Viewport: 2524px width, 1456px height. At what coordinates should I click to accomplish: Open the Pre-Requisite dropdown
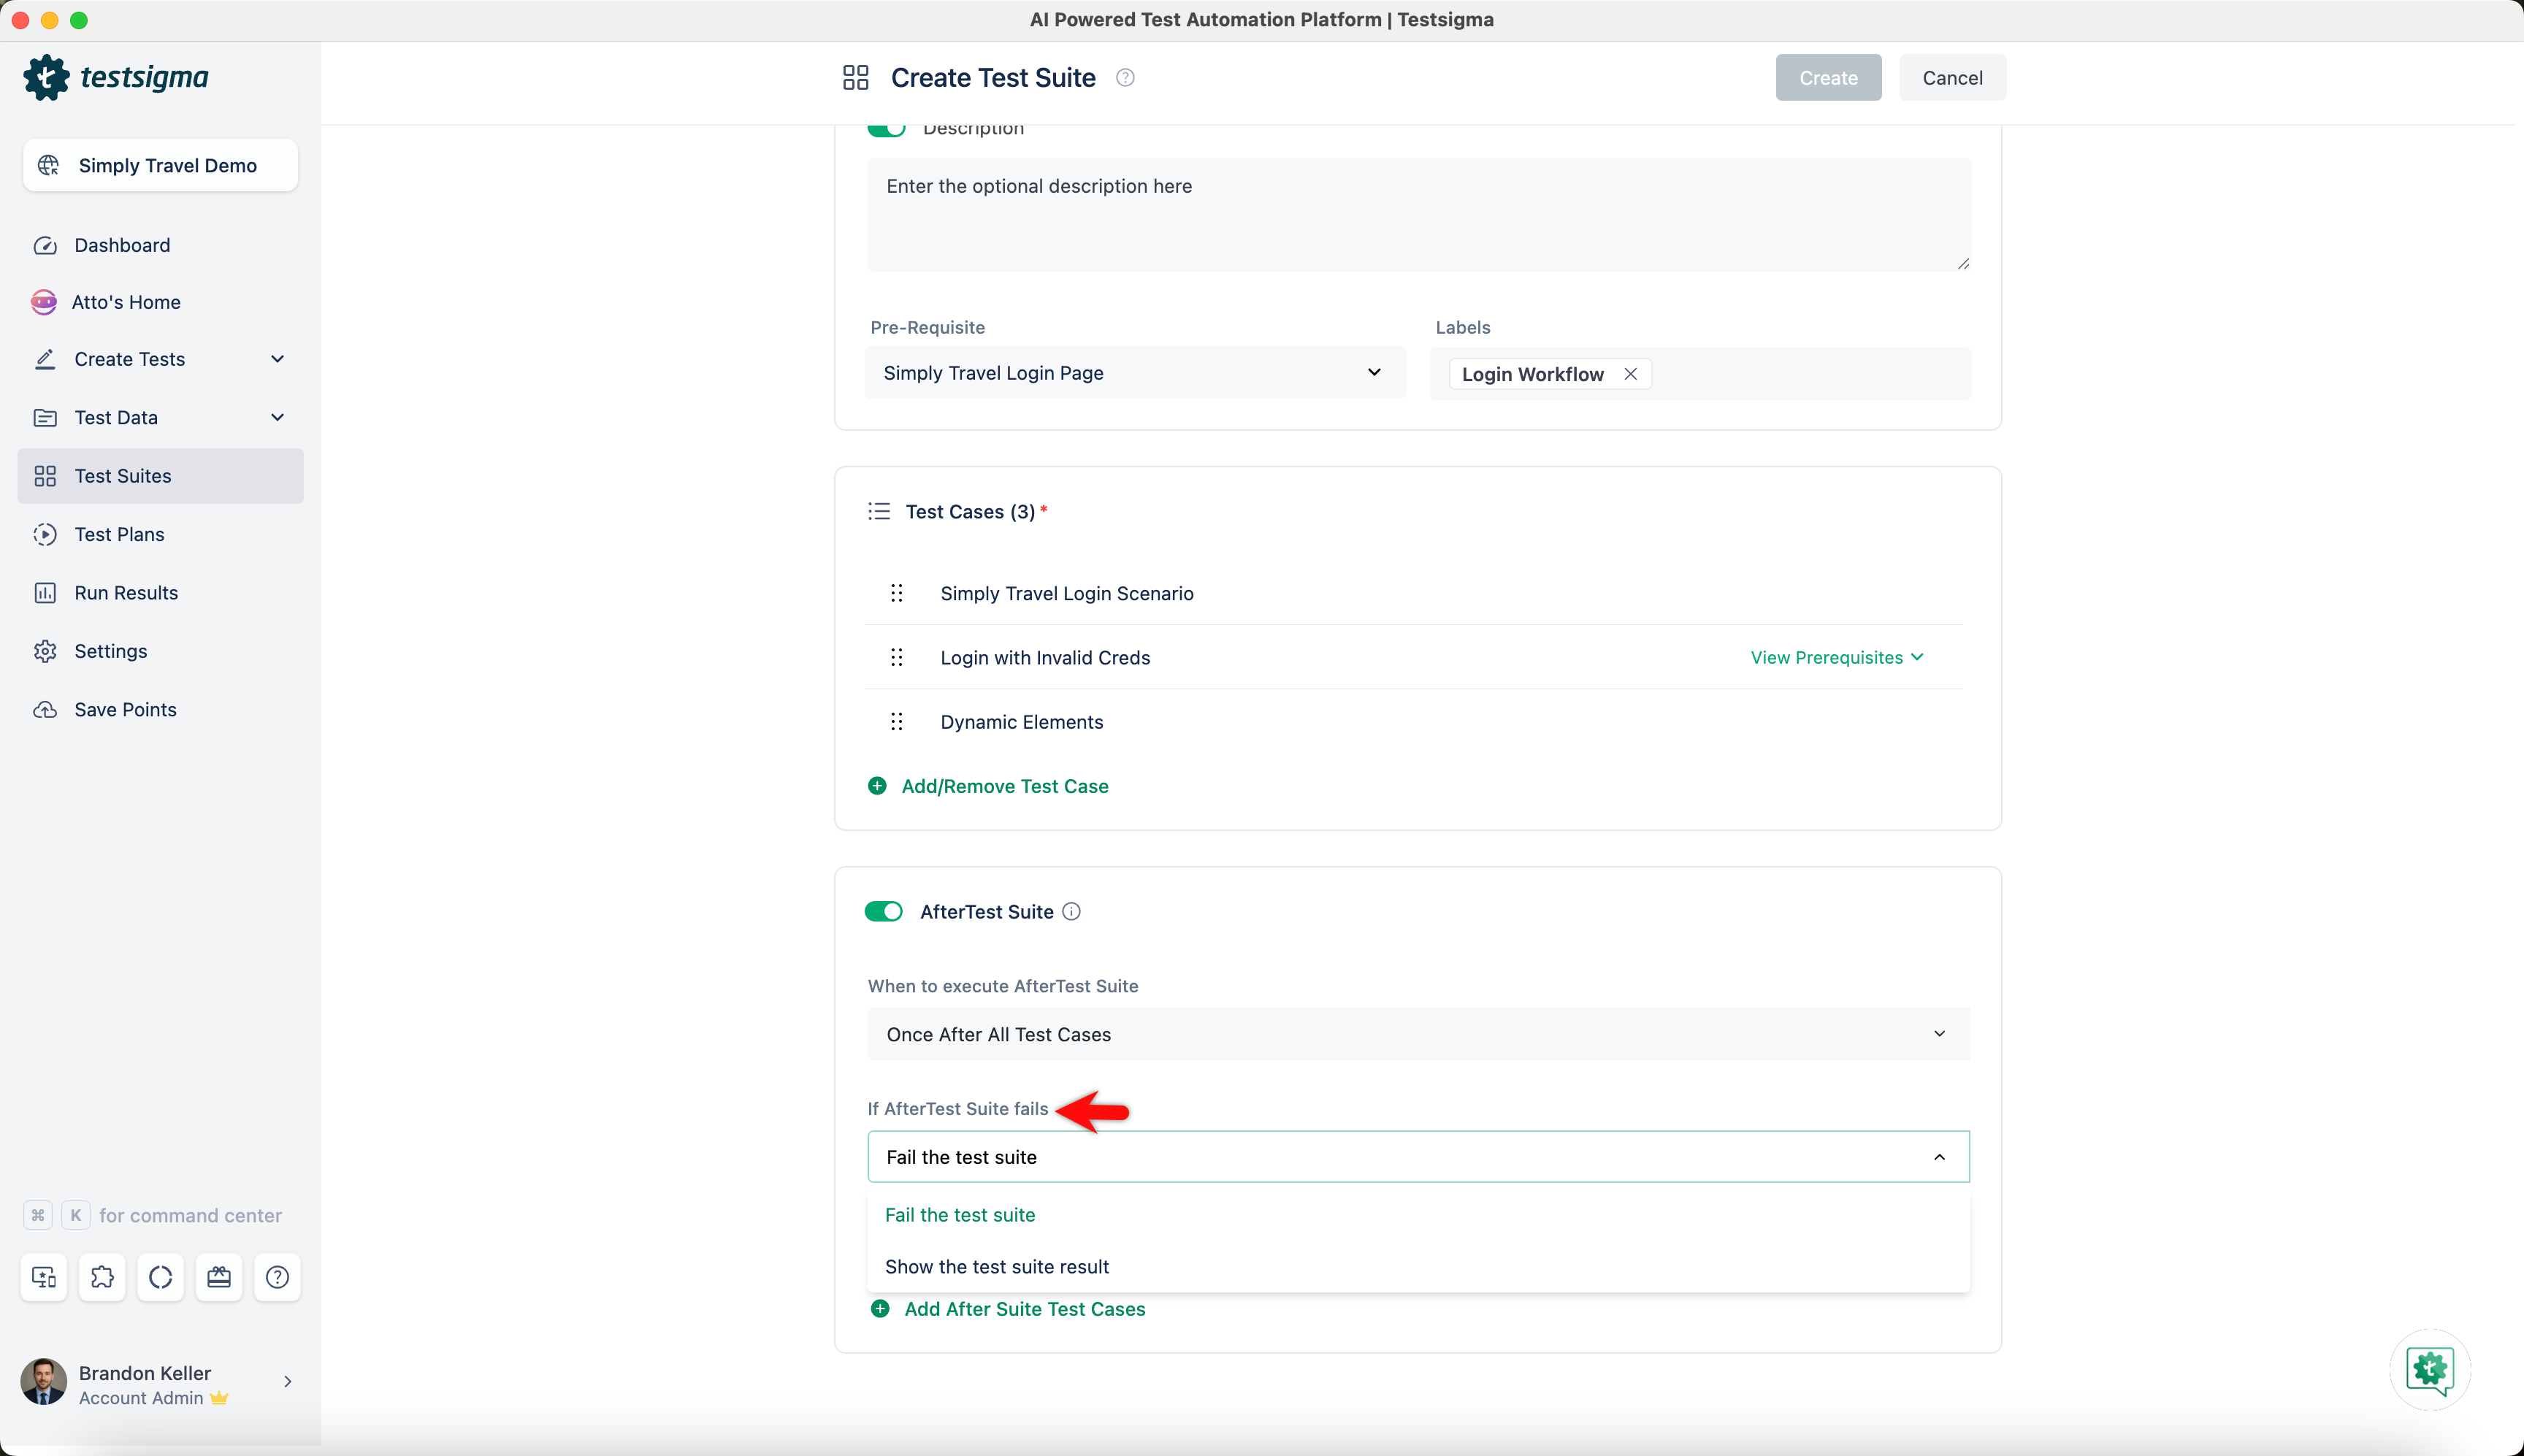[1134, 373]
